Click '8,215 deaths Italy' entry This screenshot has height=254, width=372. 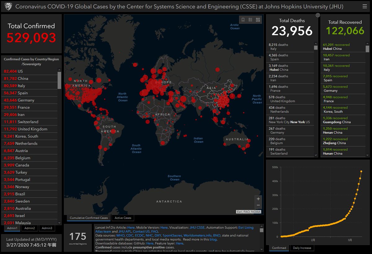[290, 47]
